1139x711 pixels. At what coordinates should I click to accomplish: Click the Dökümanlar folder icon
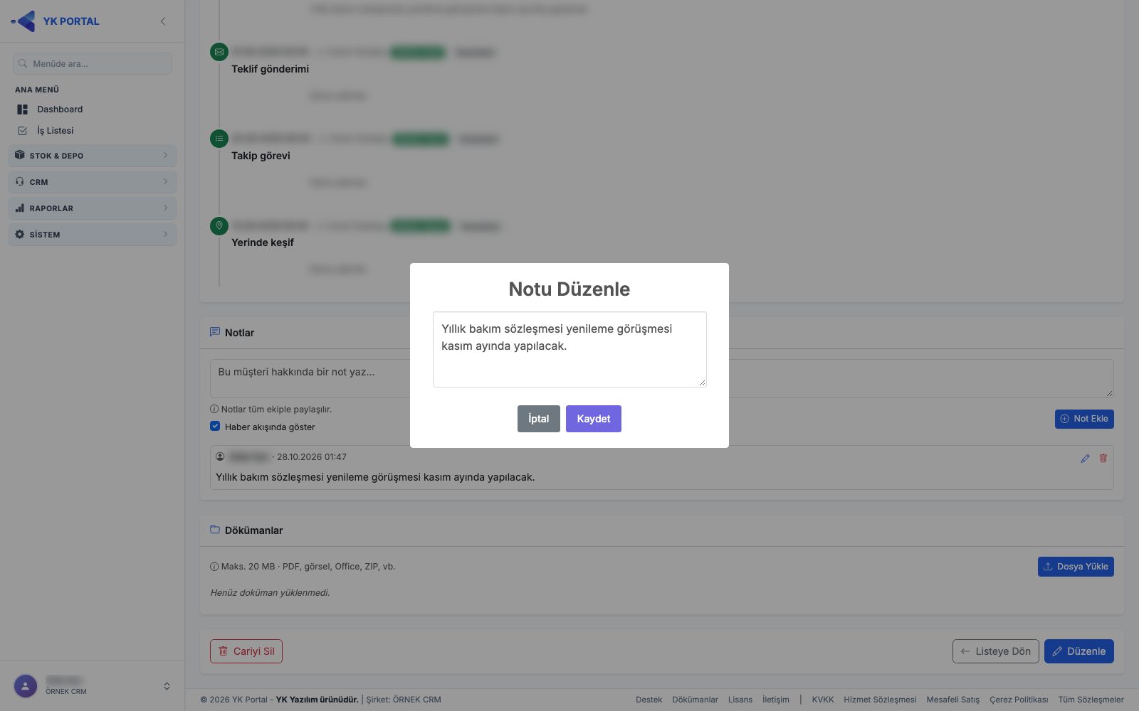[215, 530]
